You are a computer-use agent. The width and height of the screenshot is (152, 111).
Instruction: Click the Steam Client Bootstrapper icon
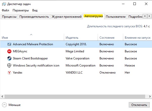point(9,58)
